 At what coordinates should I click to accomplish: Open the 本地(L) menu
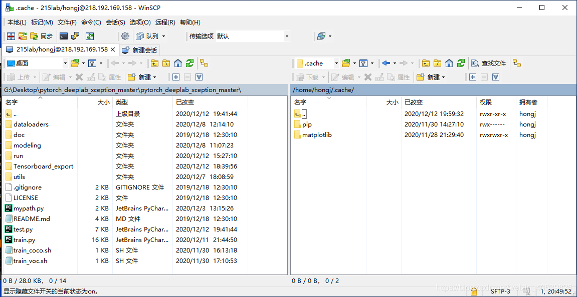pyautogui.click(x=17, y=22)
